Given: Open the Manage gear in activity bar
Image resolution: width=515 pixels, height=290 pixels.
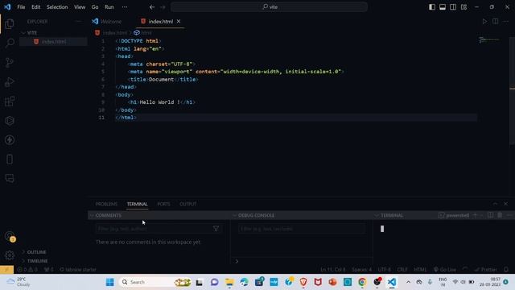Looking at the screenshot, I should [10, 255].
